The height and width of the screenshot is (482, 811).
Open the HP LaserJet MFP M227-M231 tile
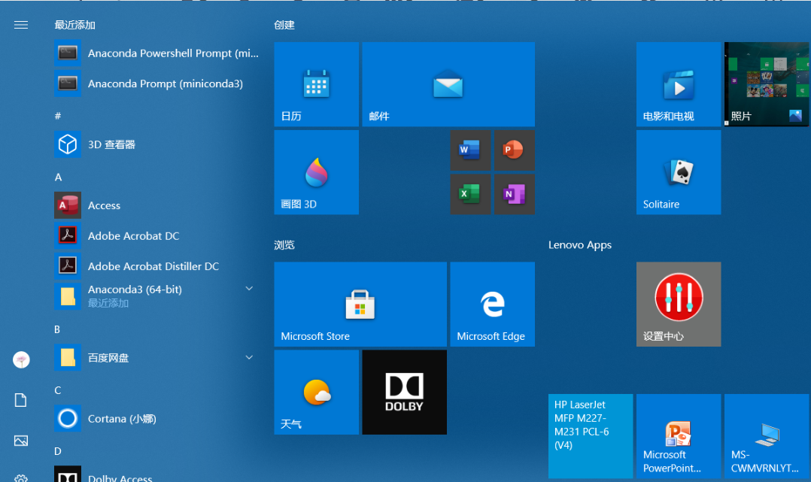(591, 436)
